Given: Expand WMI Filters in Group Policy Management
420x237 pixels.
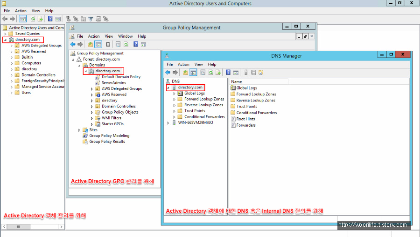Looking at the screenshot, I should click(92, 118).
